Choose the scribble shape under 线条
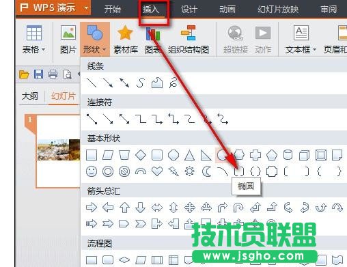Viewport: 347px width, 267px height. tap(173, 83)
